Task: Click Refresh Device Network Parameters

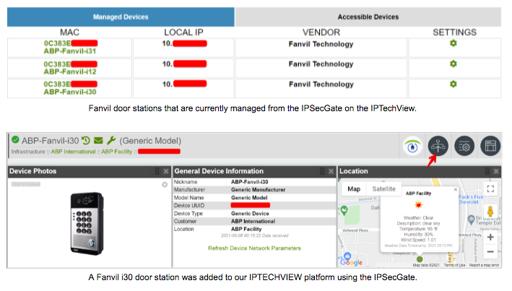Action: (254, 248)
